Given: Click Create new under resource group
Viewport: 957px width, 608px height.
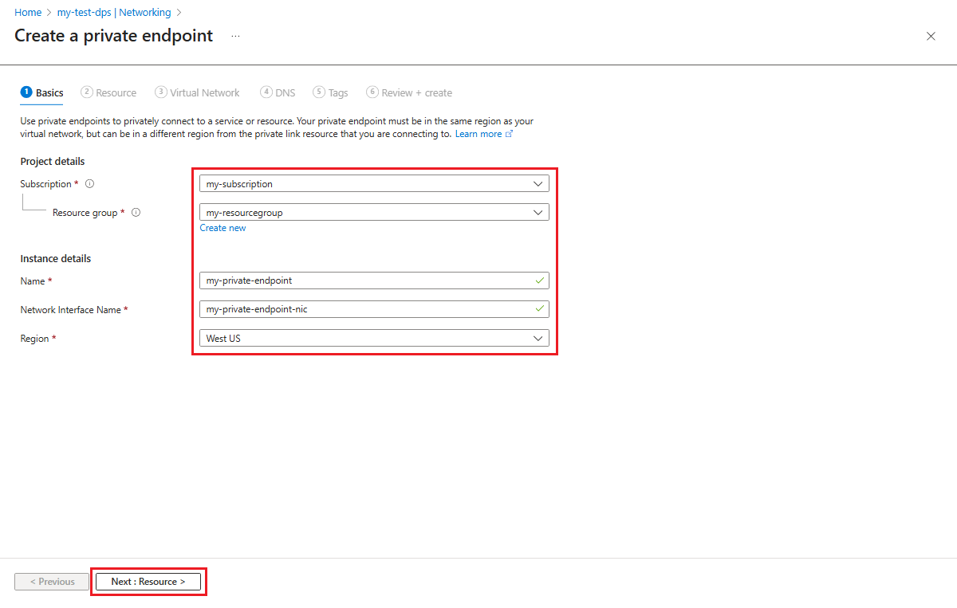Looking at the screenshot, I should 223,227.
